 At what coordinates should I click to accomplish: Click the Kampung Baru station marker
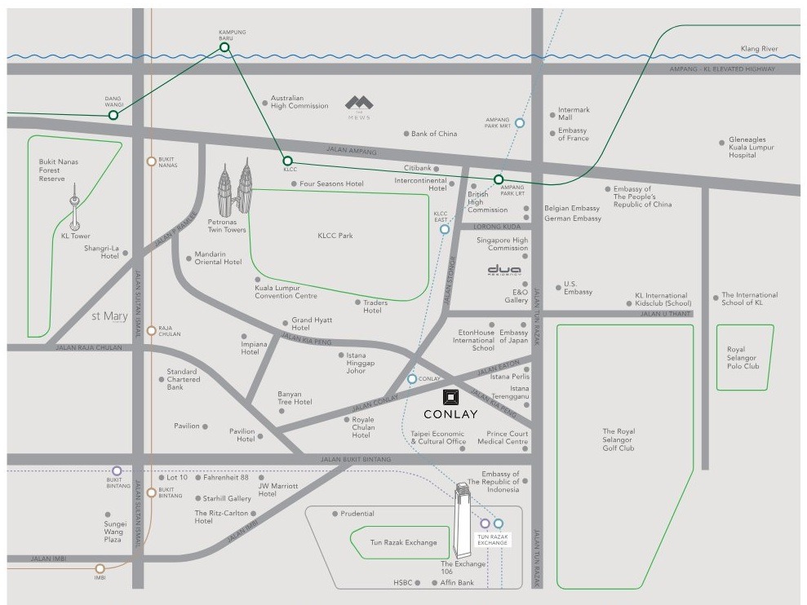pyautogui.click(x=224, y=47)
